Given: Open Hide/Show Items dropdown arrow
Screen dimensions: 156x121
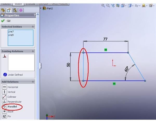Looking at the screenshot, I should [x=140, y=6].
